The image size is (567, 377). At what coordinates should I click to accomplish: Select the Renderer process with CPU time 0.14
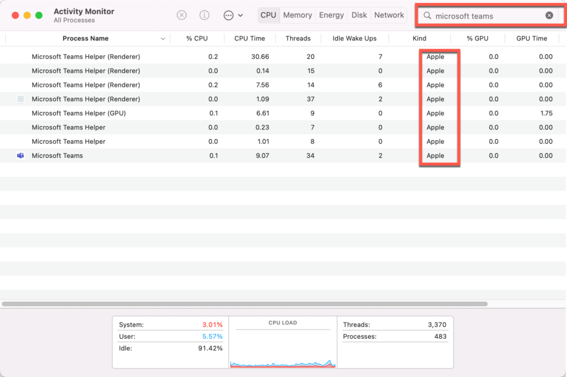point(86,71)
